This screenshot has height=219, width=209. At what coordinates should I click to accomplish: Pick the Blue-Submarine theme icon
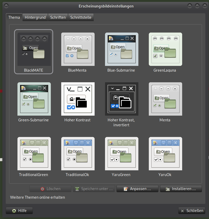click(121, 49)
